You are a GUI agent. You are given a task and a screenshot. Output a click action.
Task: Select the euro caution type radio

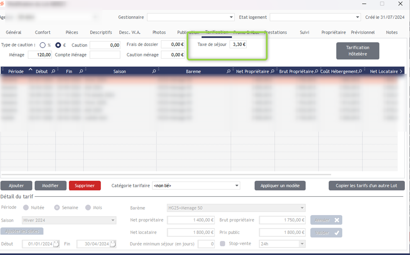pos(58,45)
